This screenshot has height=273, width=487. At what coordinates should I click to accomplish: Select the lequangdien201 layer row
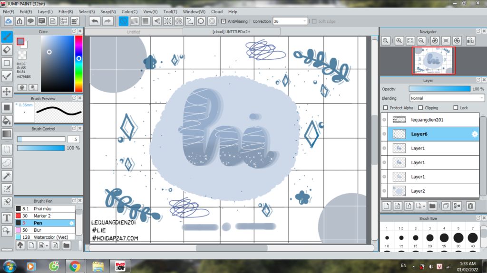coord(430,120)
